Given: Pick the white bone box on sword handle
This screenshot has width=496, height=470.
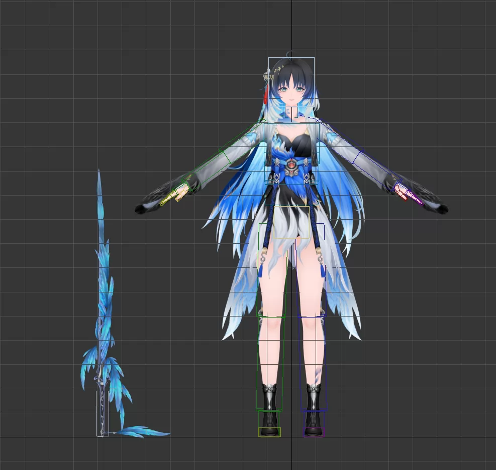Looking at the screenshot, I should 103,413.
